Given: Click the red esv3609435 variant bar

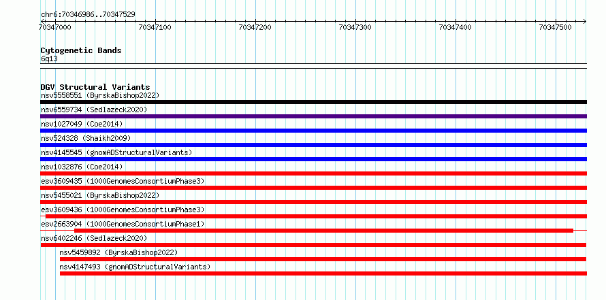Looking at the screenshot, I should (313, 188).
